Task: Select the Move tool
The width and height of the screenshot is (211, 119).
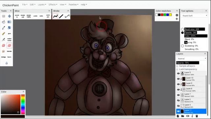Action: pos(10,16)
